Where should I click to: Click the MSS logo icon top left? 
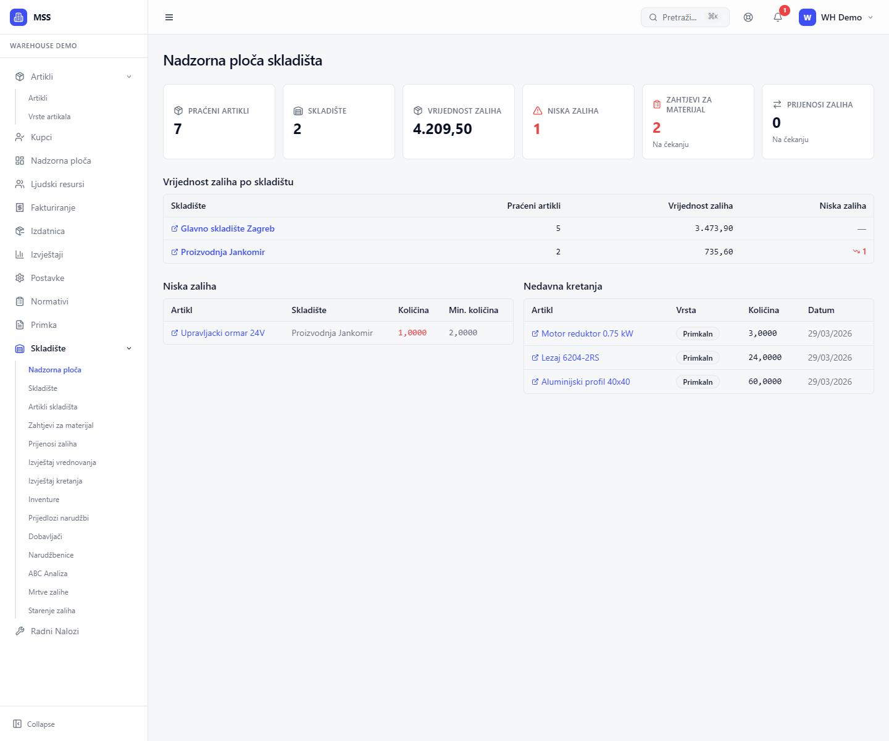(19, 17)
